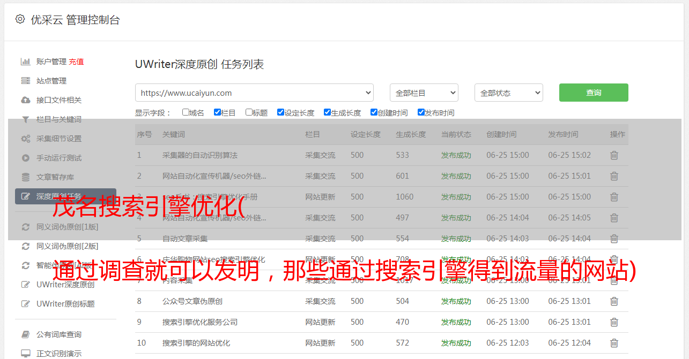Viewport: 689px width, 359px height.
Task: Click keyword 采集器的自动识别算法
Action: (x=200, y=155)
